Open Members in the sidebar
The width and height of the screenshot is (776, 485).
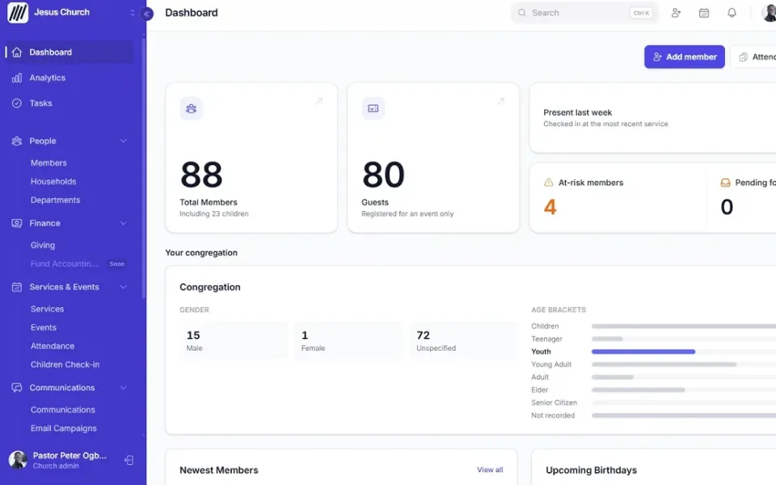click(x=48, y=162)
